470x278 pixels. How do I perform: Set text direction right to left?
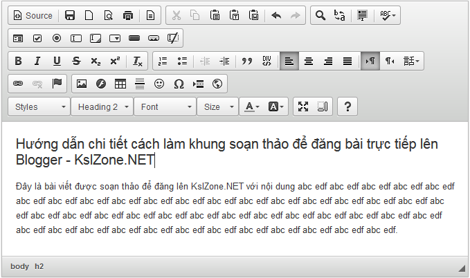pyautogui.click(x=390, y=61)
